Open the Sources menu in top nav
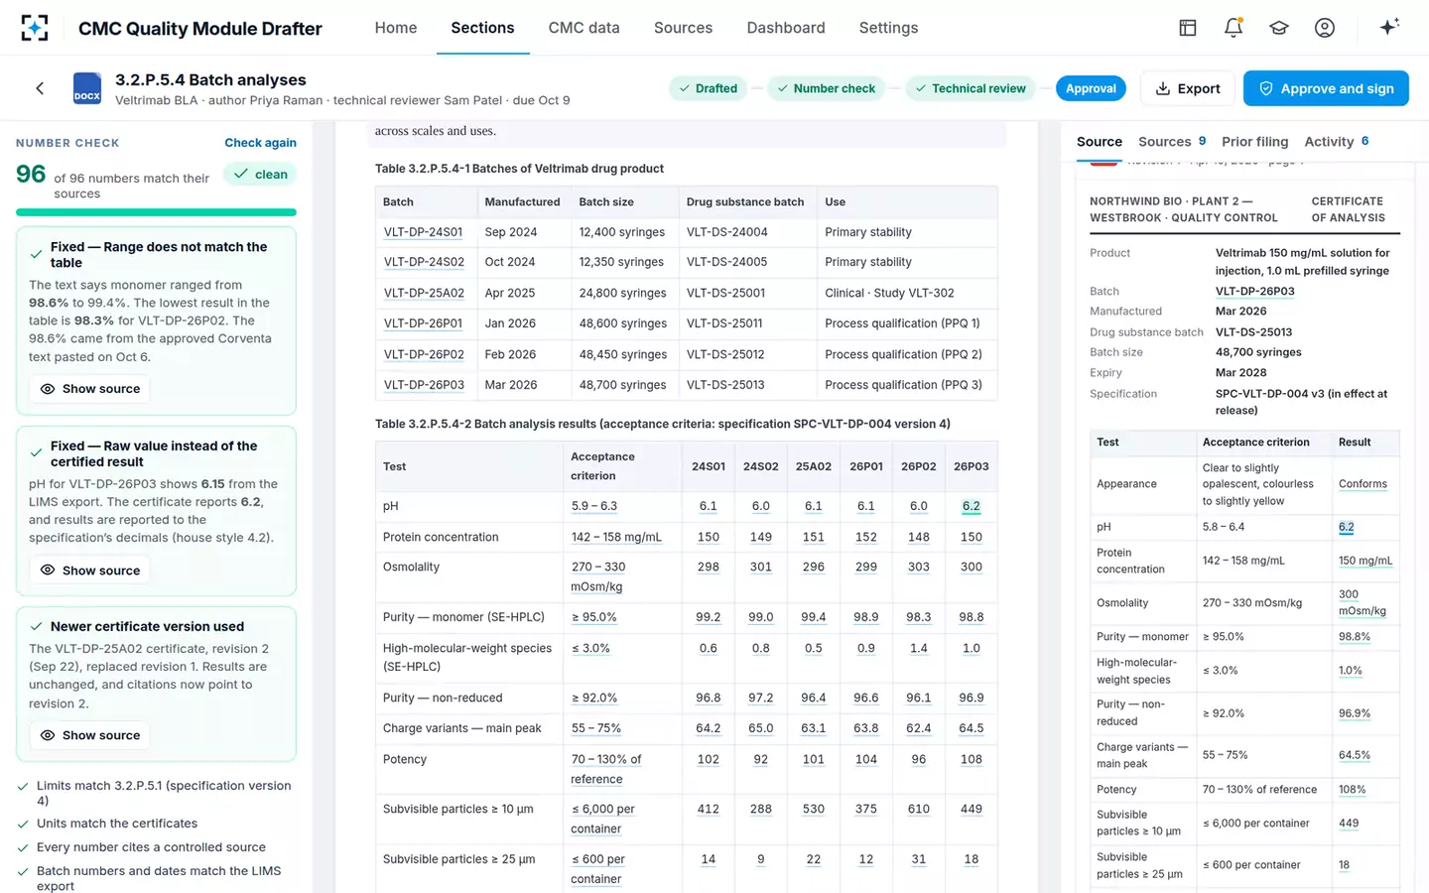 [x=683, y=28]
